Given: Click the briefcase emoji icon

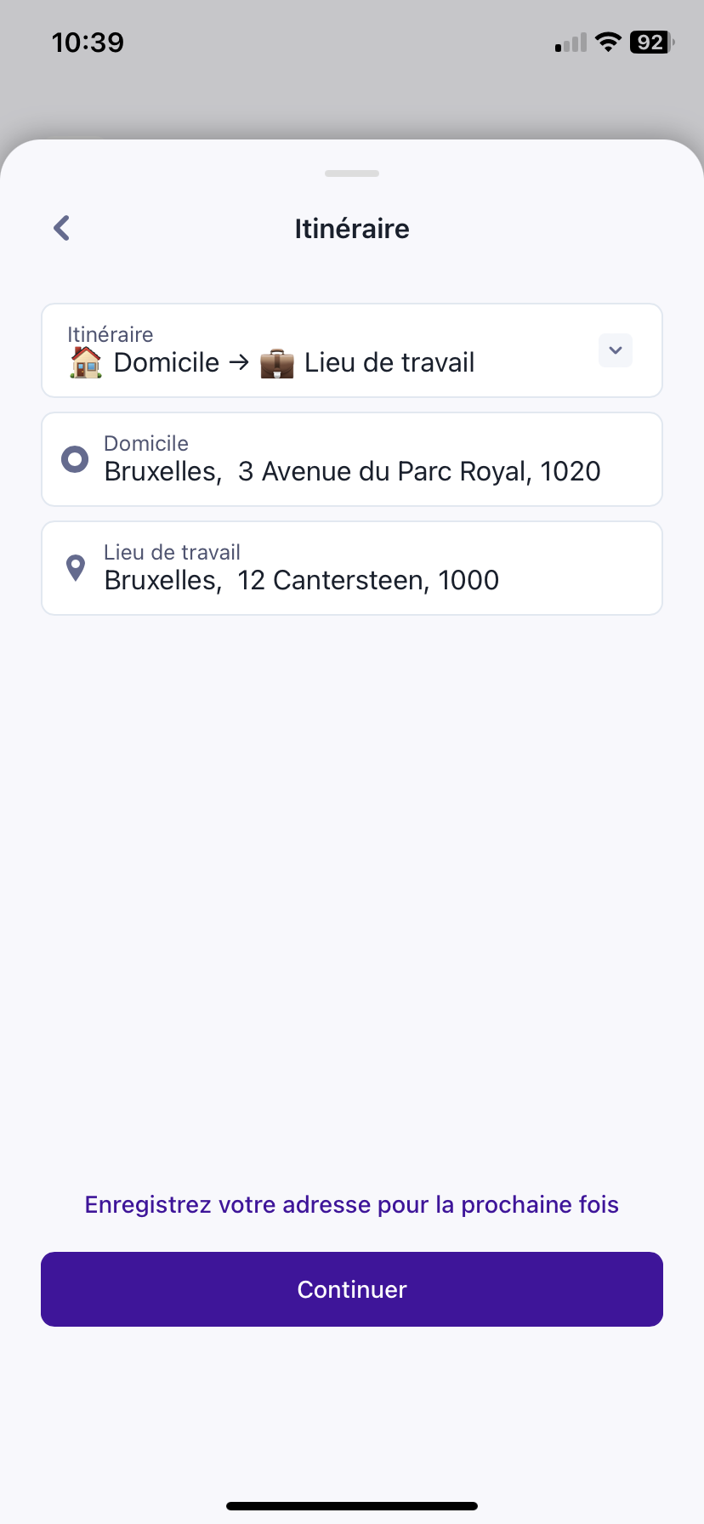Looking at the screenshot, I should (x=276, y=363).
